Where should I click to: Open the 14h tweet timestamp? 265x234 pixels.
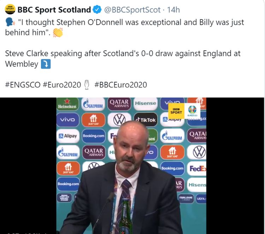(173, 10)
